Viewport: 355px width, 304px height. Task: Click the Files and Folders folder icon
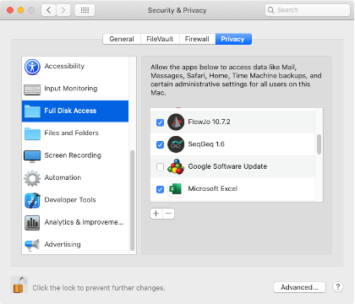[x=32, y=133]
